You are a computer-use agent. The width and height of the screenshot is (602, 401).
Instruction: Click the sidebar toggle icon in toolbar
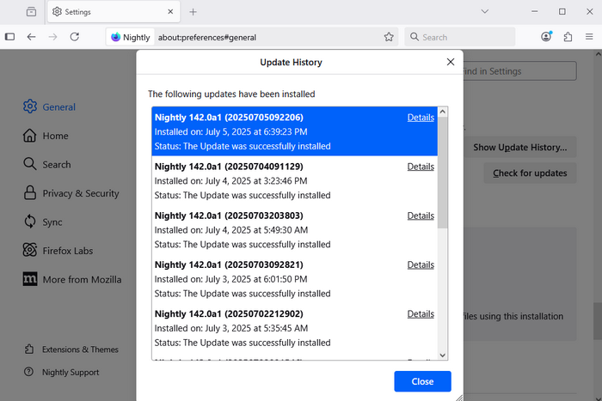(x=10, y=37)
